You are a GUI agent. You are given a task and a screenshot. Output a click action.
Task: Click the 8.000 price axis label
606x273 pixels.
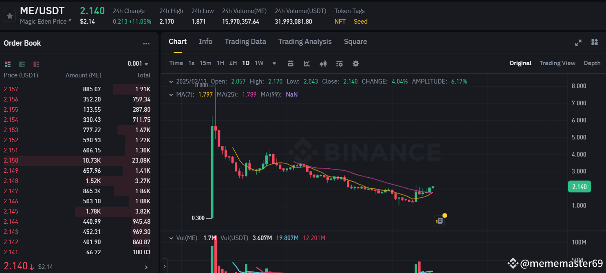579,86
